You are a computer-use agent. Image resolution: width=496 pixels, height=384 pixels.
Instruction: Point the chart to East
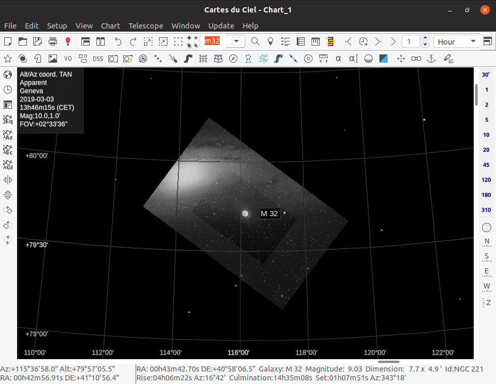[487, 272]
